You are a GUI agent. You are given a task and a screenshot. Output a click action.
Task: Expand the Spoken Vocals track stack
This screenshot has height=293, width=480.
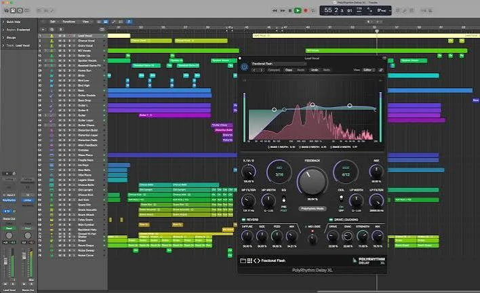46,60
